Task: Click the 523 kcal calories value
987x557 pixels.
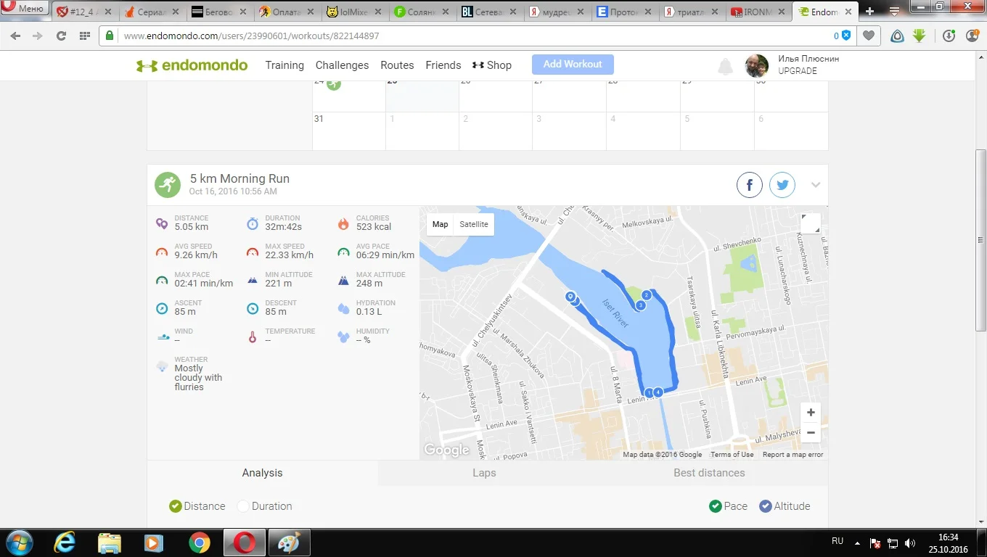Action: coord(373,227)
